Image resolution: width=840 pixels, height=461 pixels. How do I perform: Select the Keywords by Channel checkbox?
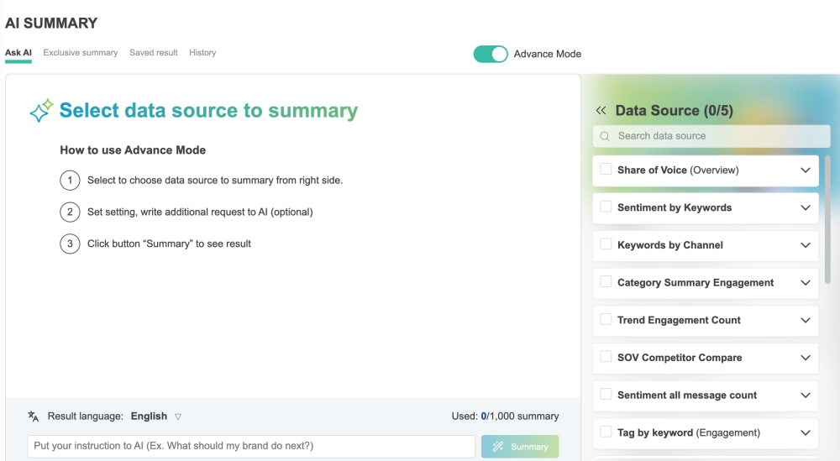point(606,244)
